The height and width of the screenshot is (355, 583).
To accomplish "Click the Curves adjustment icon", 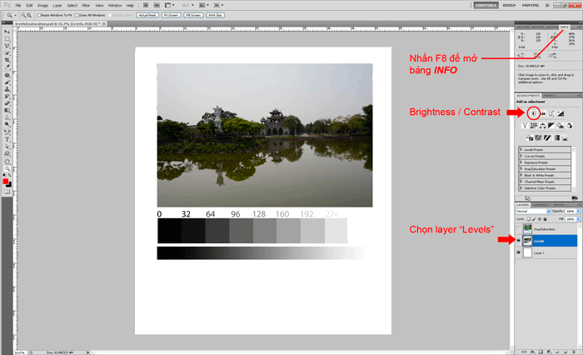I will pyautogui.click(x=551, y=112).
